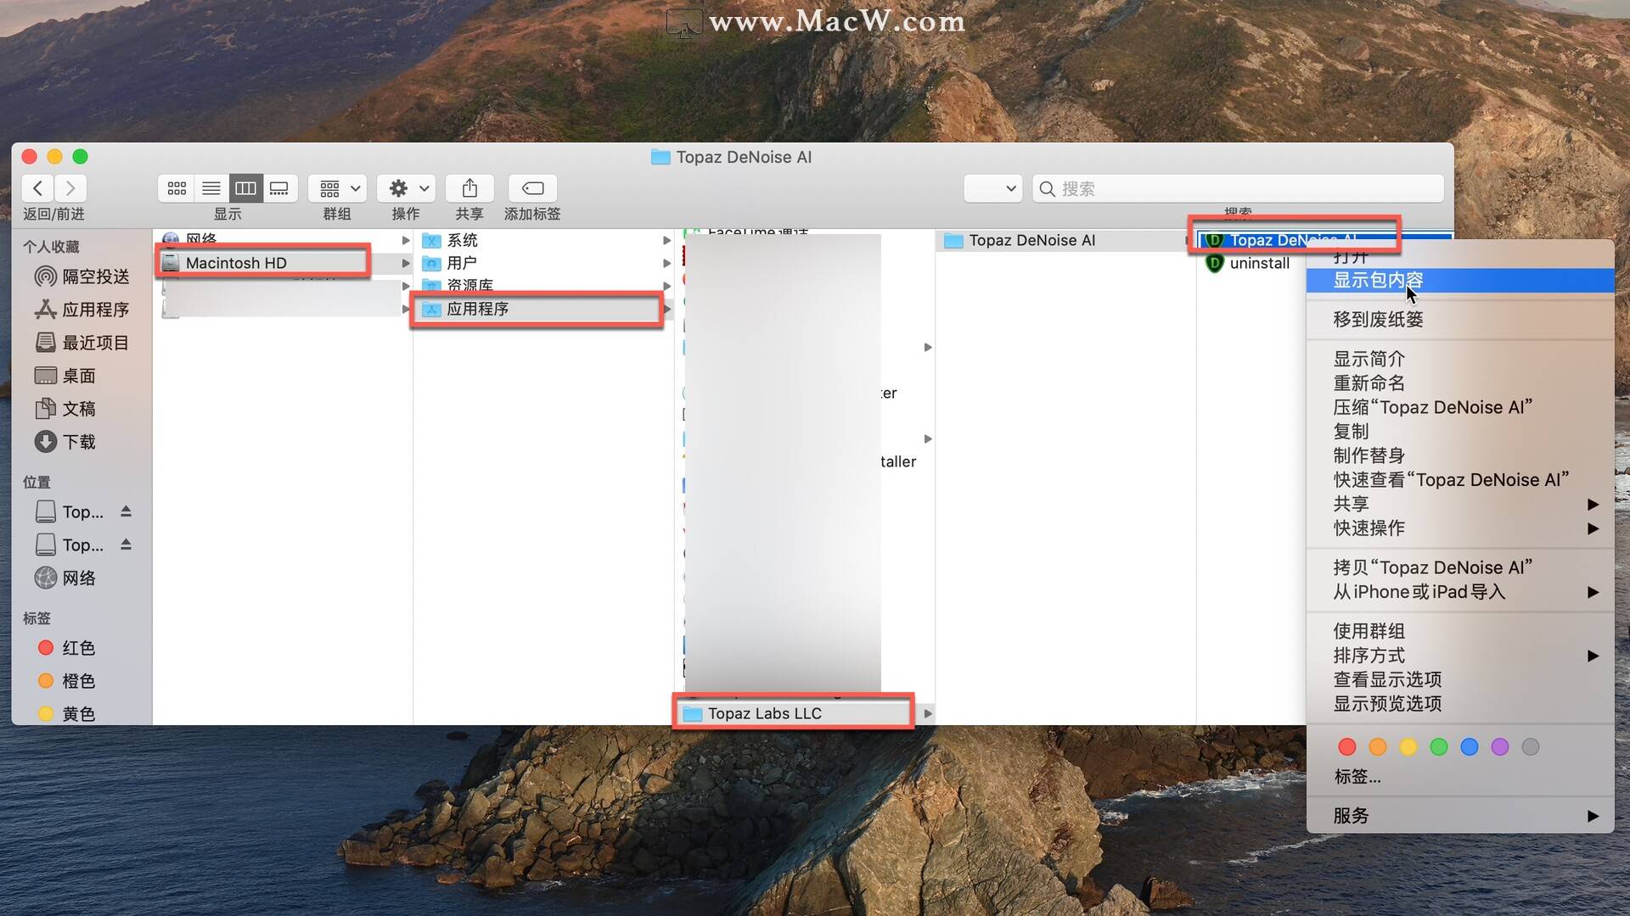Open 文稿 in the sidebar
The image size is (1630, 916).
pyautogui.click(x=65, y=409)
